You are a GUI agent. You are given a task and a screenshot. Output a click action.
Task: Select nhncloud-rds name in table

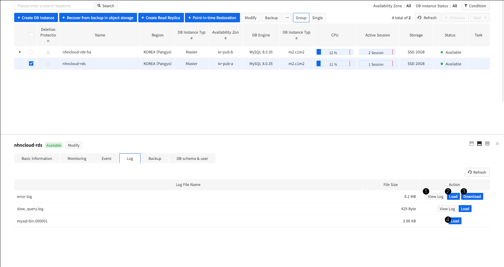tap(74, 63)
